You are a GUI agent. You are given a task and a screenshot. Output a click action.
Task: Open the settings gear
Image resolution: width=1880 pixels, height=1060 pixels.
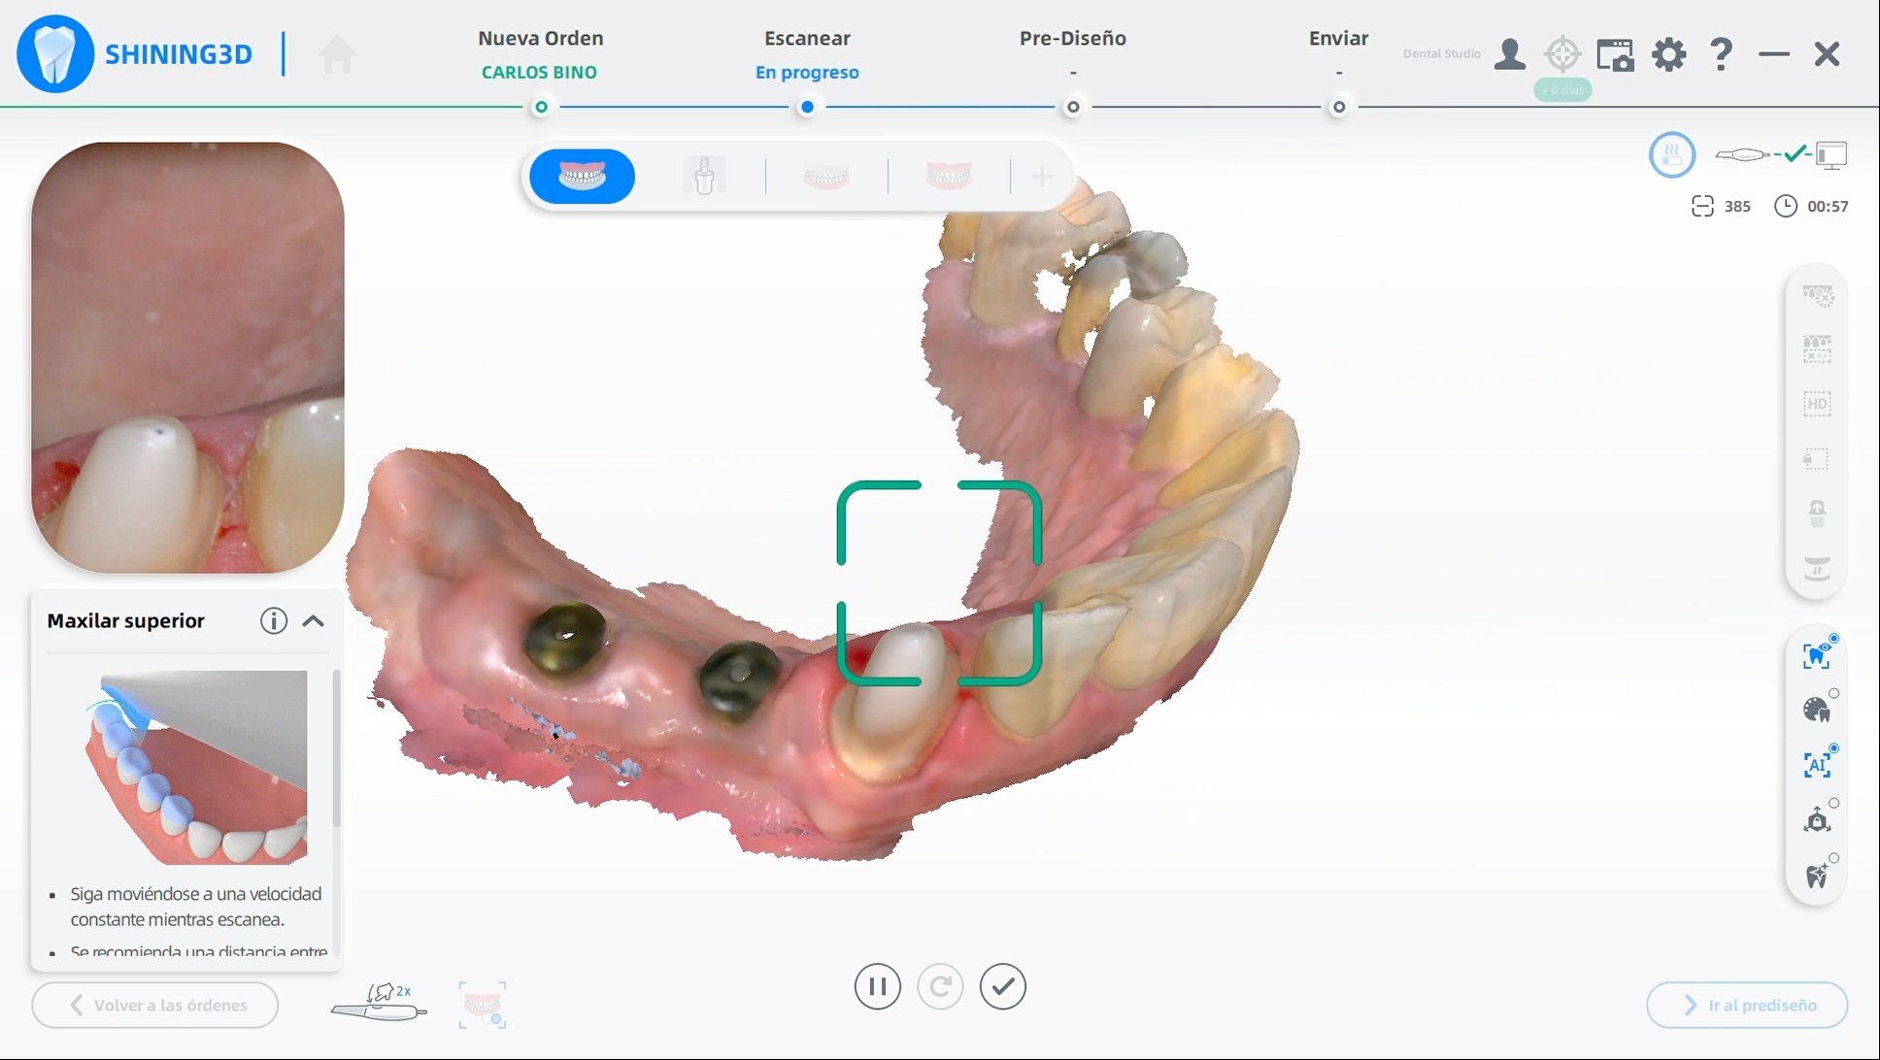click(x=1668, y=54)
